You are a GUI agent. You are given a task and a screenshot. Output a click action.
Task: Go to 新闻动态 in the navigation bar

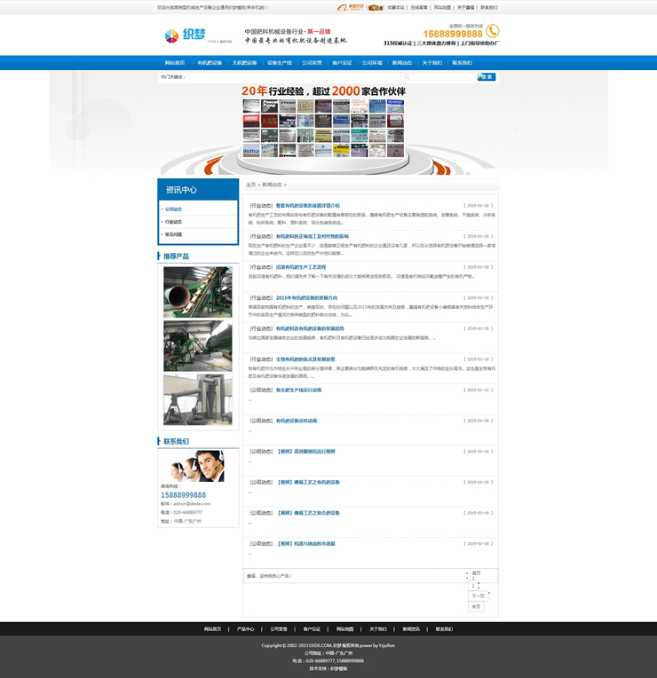point(402,63)
